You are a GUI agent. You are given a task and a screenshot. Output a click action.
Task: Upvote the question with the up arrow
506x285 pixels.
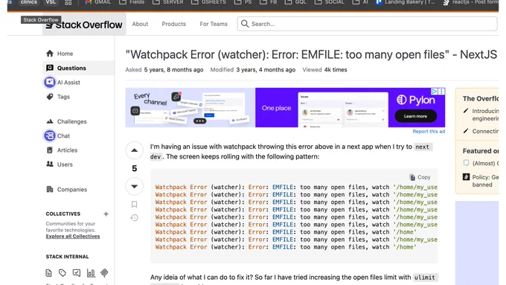click(134, 150)
